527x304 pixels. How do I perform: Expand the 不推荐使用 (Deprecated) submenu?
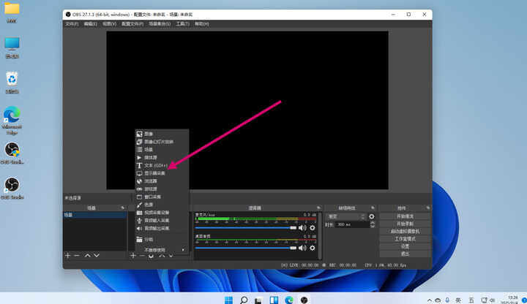click(162, 250)
